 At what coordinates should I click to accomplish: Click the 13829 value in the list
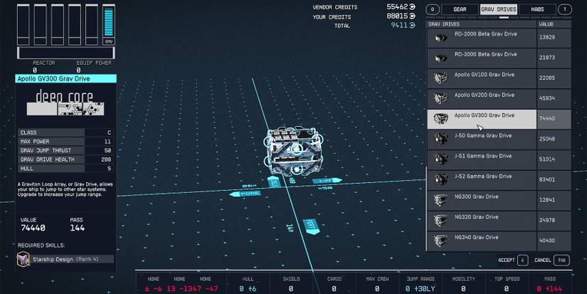(x=547, y=37)
